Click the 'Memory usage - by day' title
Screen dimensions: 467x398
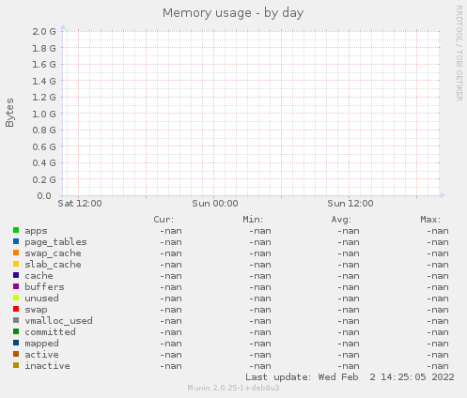point(233,13)
